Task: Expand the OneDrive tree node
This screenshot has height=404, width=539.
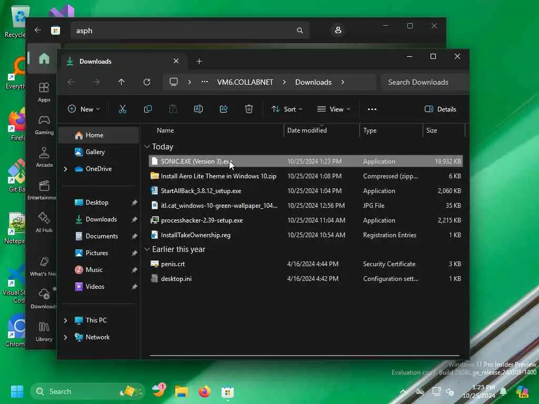Action: pyautogui.click(x=65, y=169)
